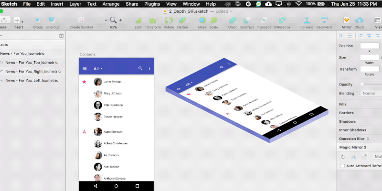Click the Transform Rotate input field
382x191 pixels.
pos(370,69)
